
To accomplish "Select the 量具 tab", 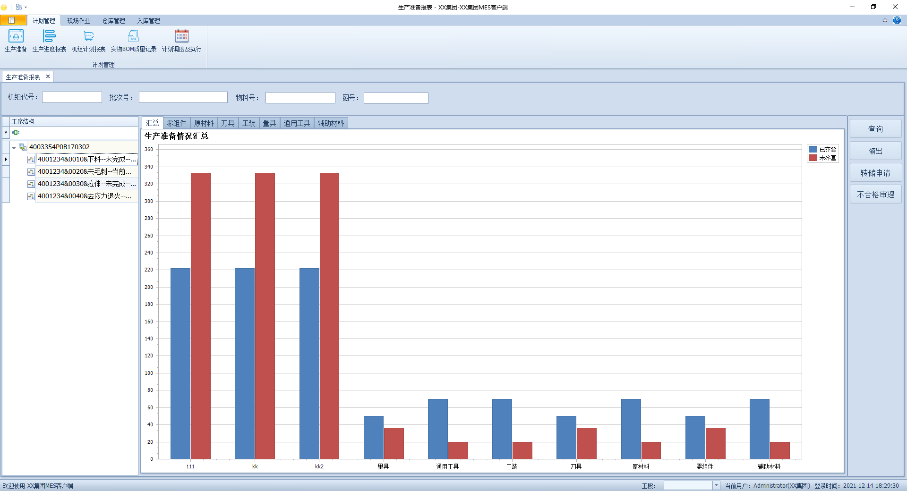I will pos(269,123).
